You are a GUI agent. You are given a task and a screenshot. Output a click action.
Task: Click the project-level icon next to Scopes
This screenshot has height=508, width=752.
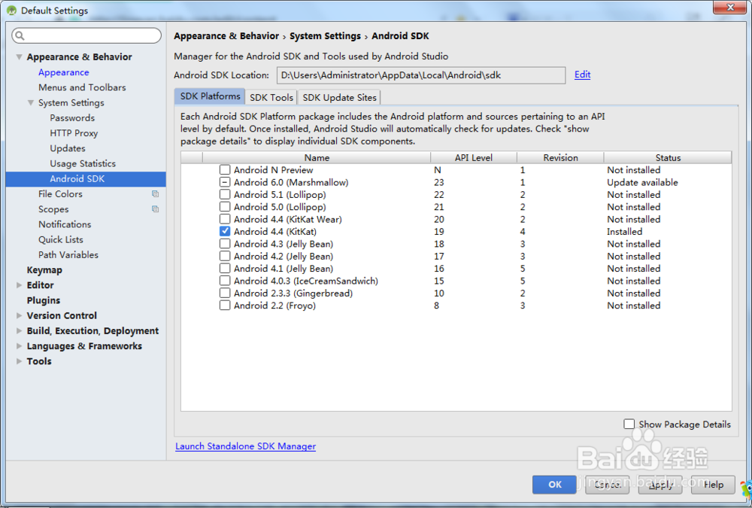(156, 209)
